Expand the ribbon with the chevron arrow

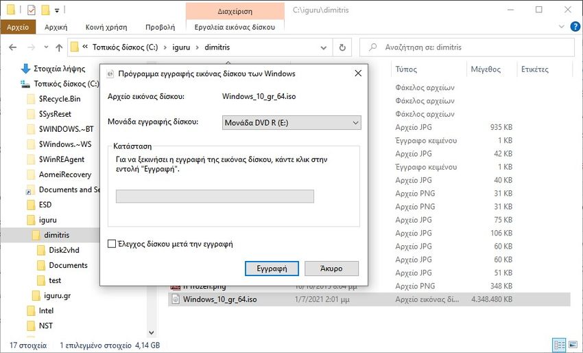click(x=562, y=26)
